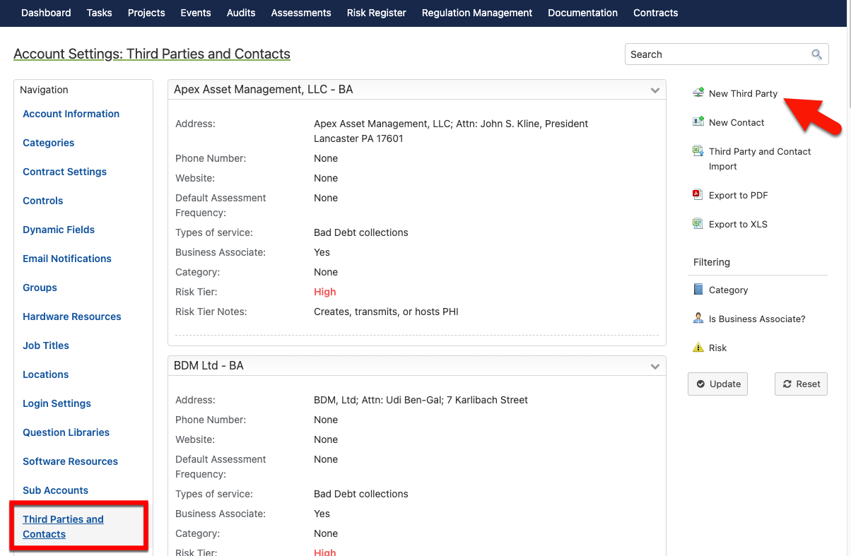Open the Events menu item

pyautogui.click(x=196, y=13)
